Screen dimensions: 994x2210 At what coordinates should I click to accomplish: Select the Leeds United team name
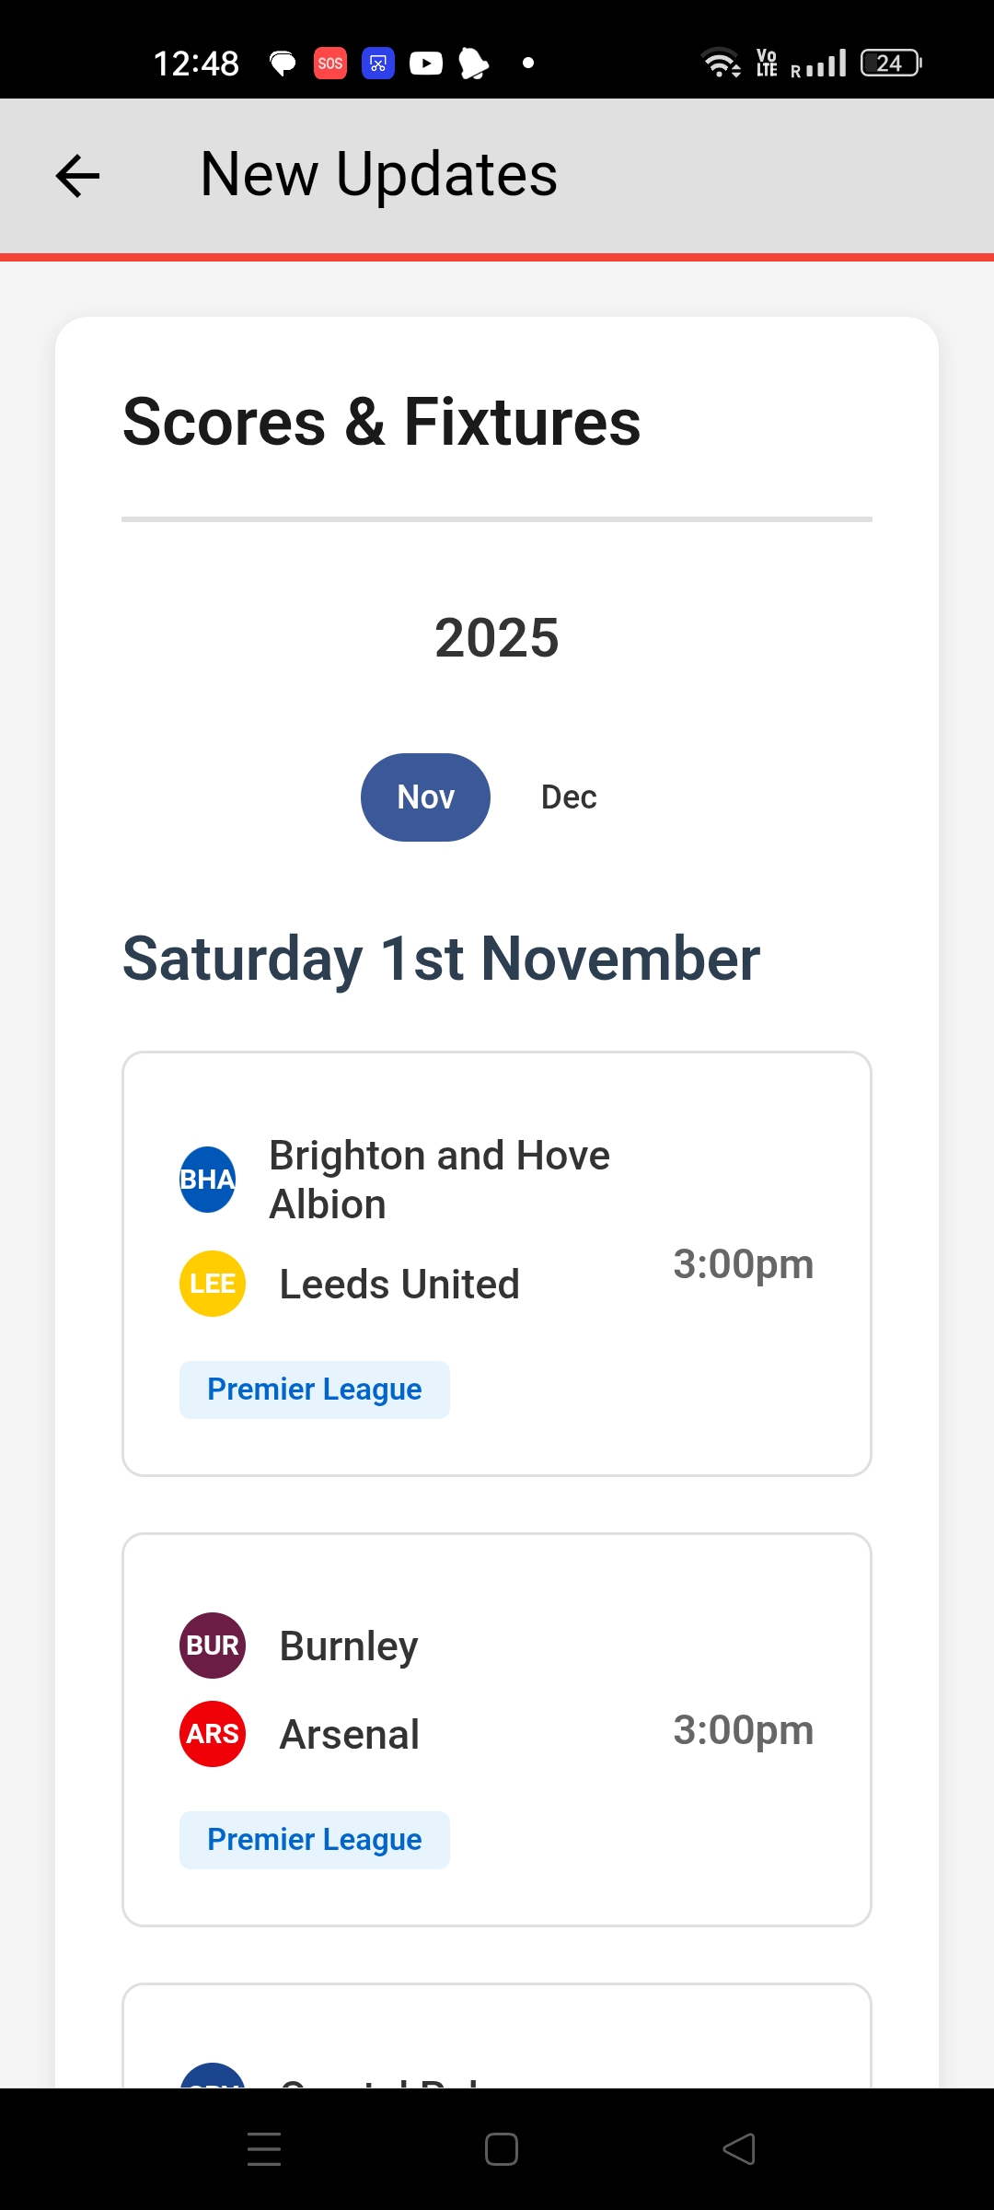pyautogui.click(x=399, y=1285)
